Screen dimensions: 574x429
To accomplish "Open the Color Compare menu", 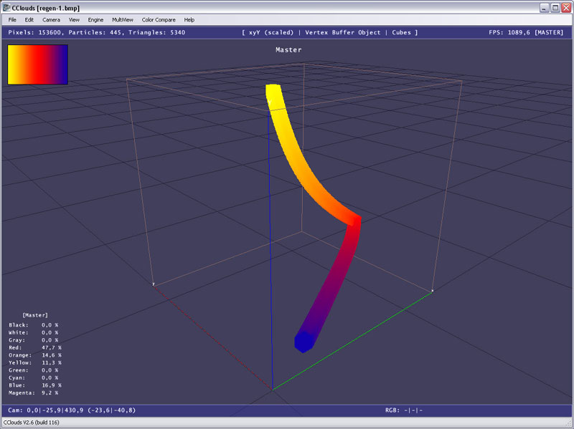I will [x=159, y=19].
